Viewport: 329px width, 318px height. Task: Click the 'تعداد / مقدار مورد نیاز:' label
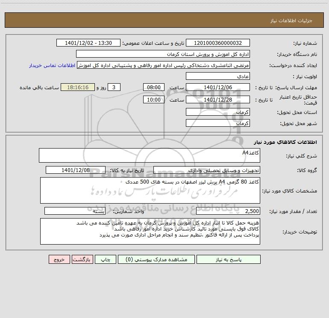(293, 211)
